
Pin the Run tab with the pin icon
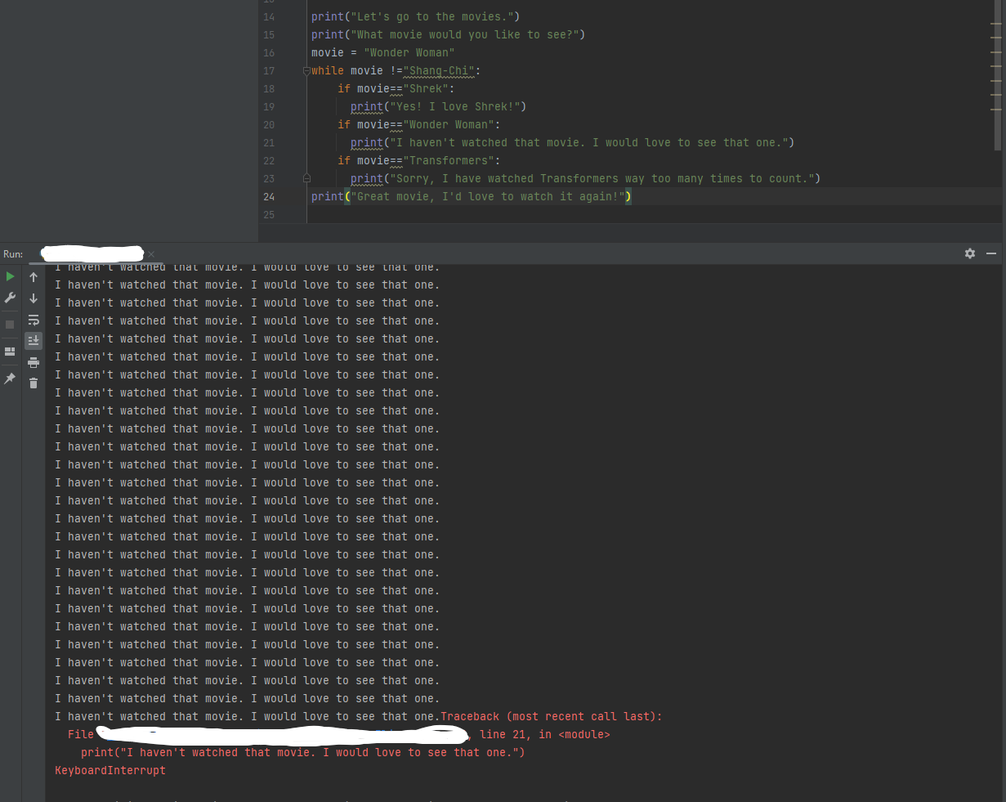[10, 379]
